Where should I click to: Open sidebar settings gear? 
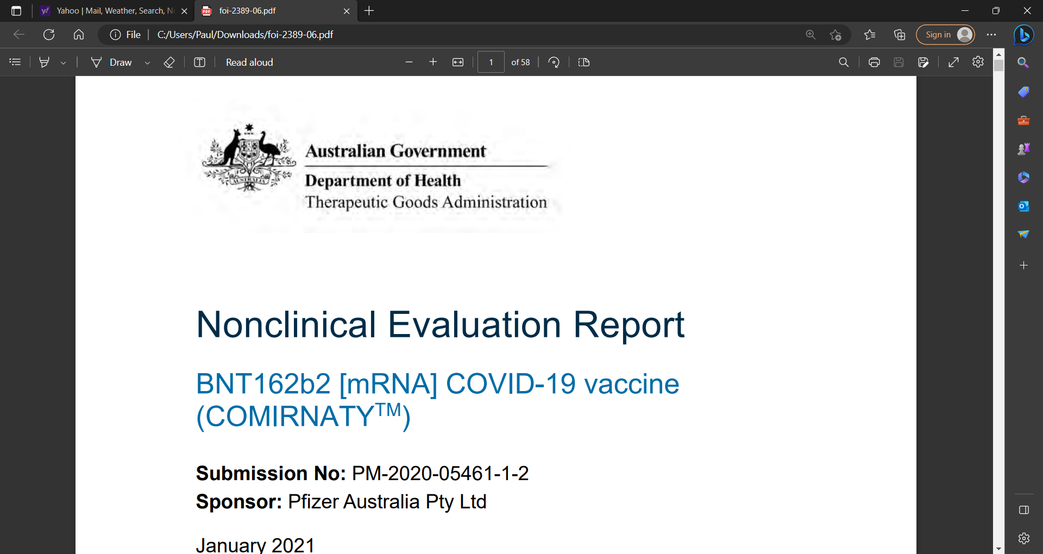tap(1023, 538)
